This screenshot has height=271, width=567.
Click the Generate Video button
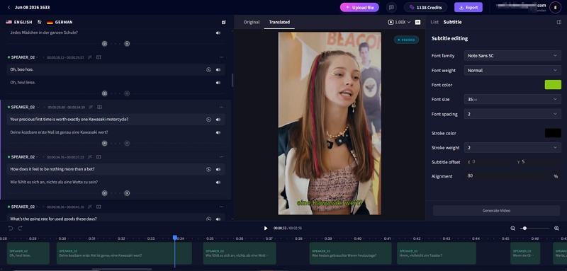[496, 210]
